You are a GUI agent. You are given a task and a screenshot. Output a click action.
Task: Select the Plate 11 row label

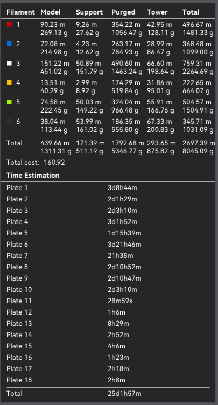pos(19,301)
